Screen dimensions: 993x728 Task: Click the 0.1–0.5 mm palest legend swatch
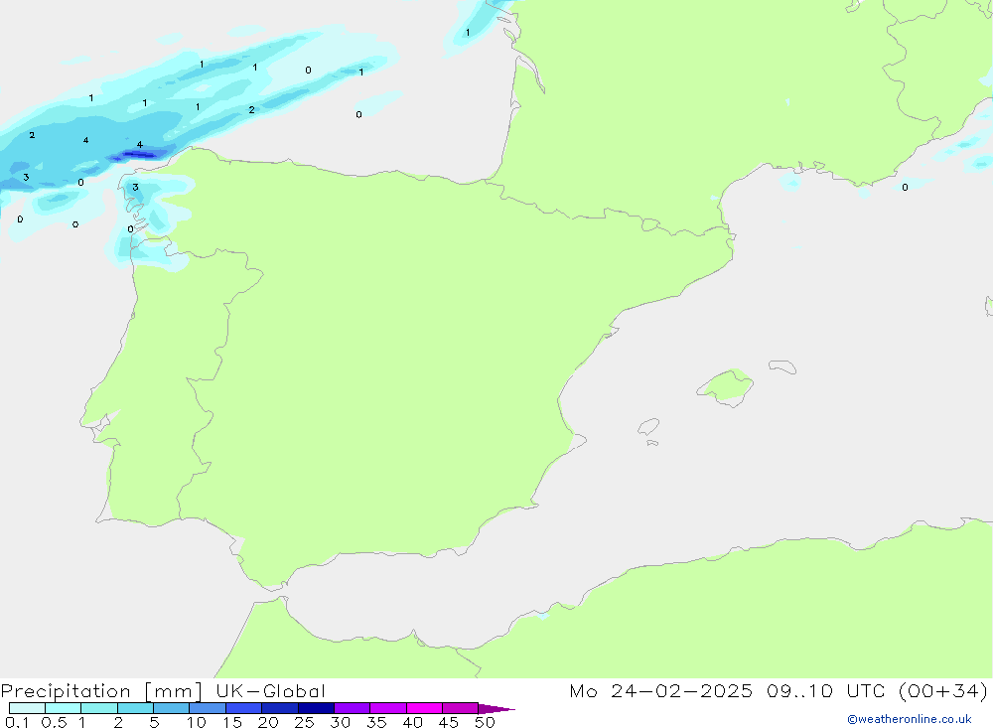point(27,708)
